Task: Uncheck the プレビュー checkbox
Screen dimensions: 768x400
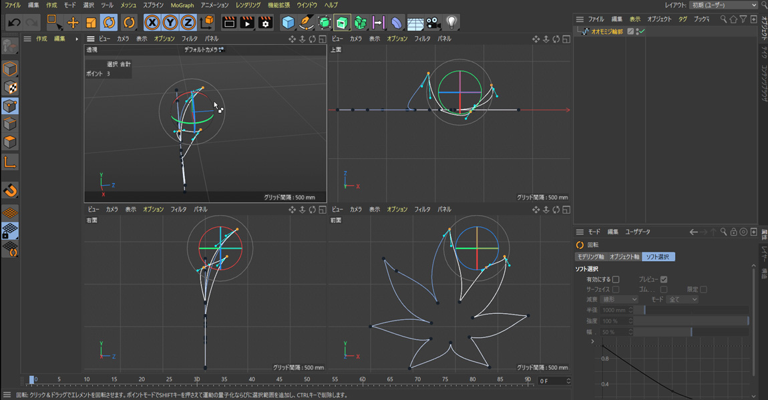Action: point(663,280)
